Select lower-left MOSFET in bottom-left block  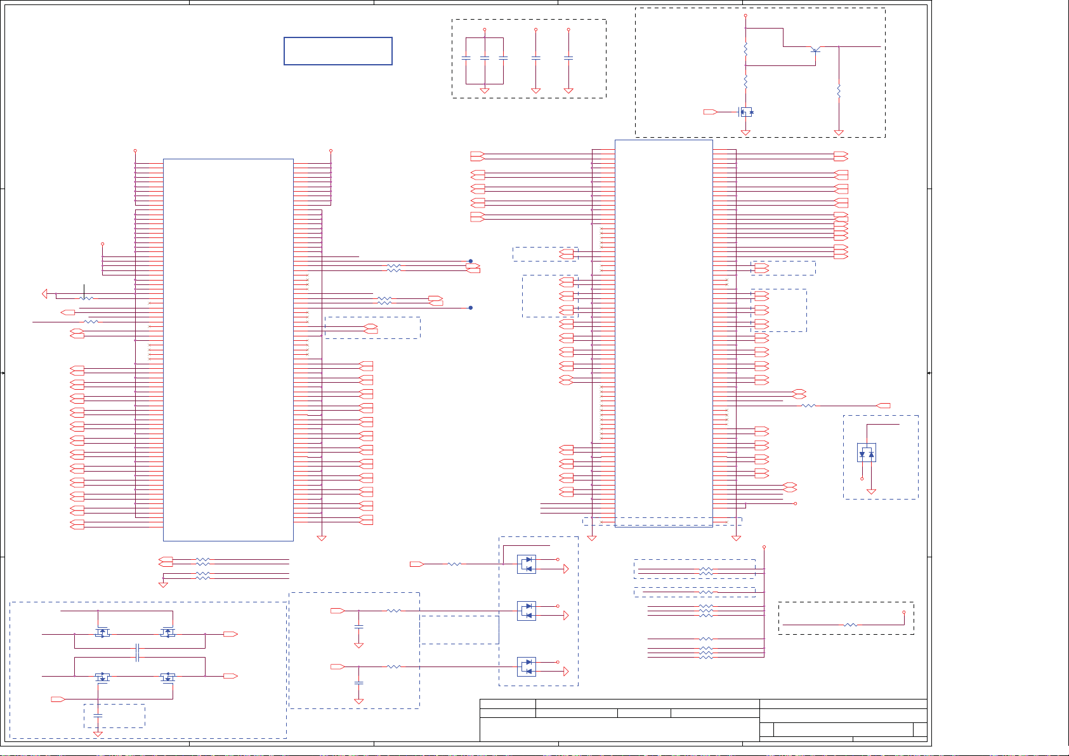click(102, 677)
